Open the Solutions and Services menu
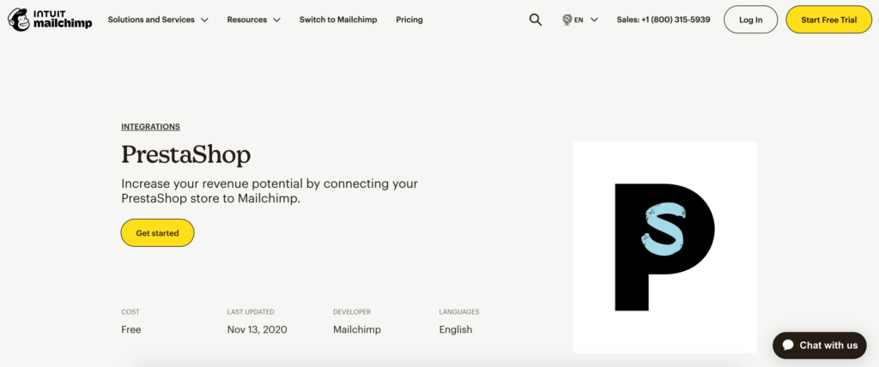The height and width of the screenshot is (367, 879). tap(151, 20)
